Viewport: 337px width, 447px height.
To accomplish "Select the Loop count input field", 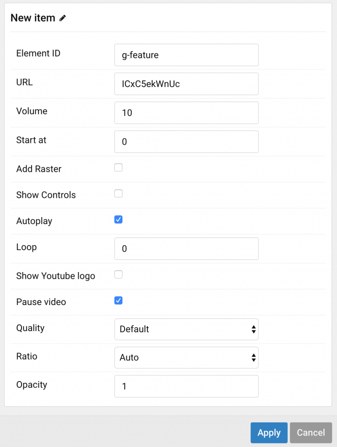I will (186, 248).
